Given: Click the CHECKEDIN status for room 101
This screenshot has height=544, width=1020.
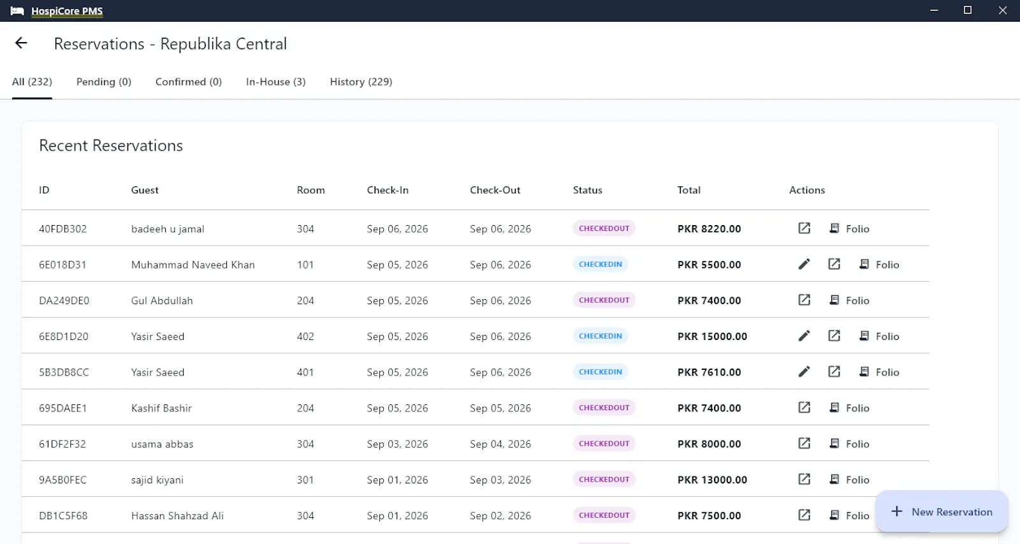Looking at the screenshot, I should pos(601,264).
